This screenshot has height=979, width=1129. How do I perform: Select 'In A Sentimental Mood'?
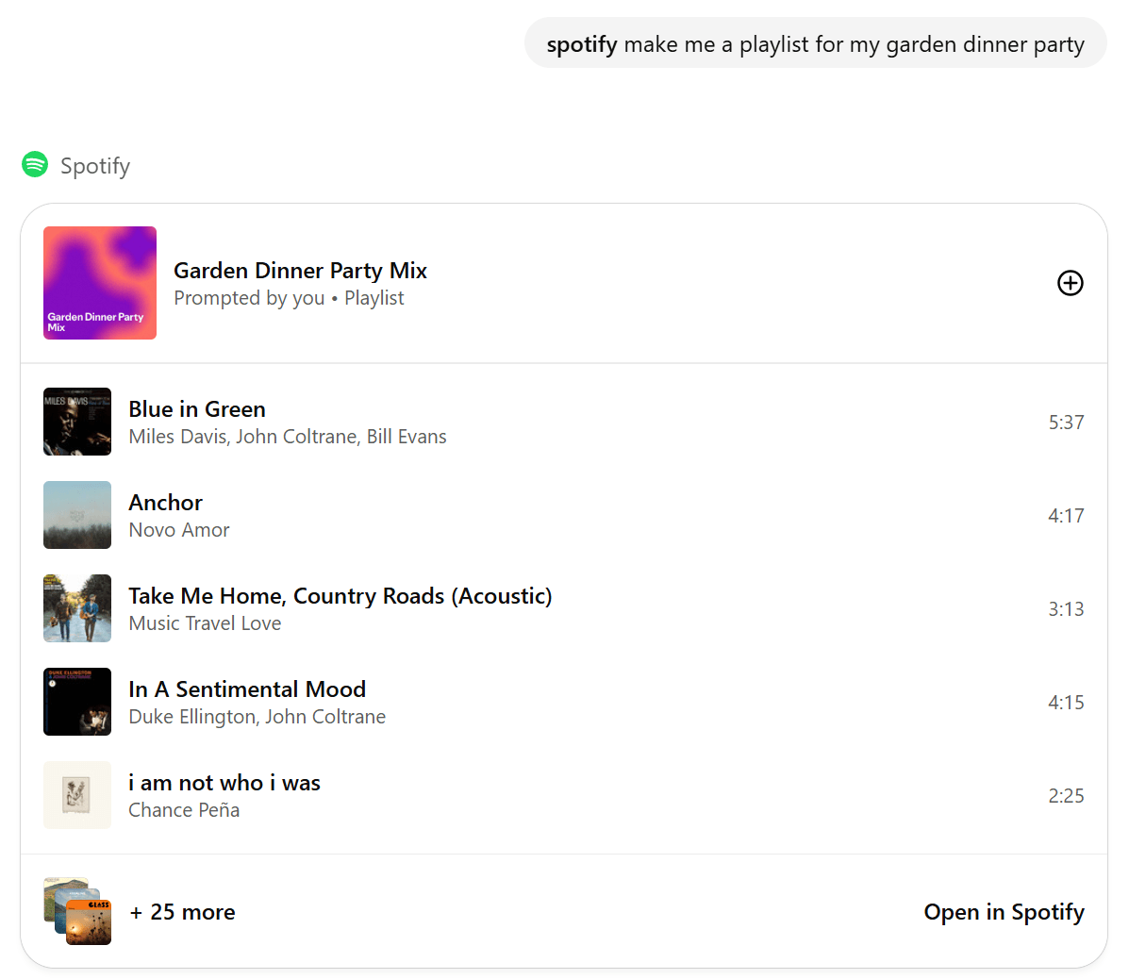247,689
